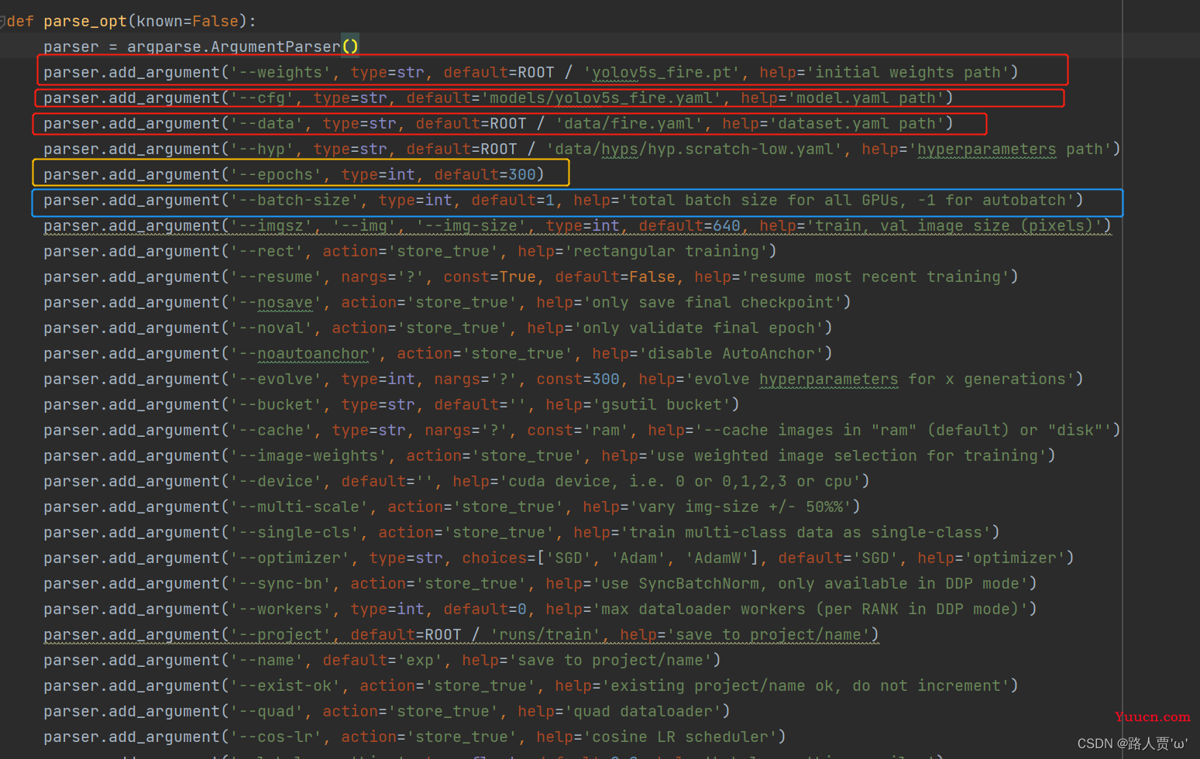Click the 'quad dataloader' help string
The image size is (1200, 759).
(x=643, y=712)
